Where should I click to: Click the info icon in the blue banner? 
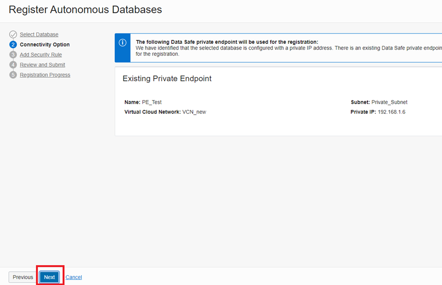(122, 42)
